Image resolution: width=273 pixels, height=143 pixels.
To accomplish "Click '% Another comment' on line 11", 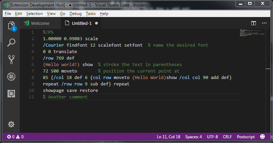I will [65, 97].
